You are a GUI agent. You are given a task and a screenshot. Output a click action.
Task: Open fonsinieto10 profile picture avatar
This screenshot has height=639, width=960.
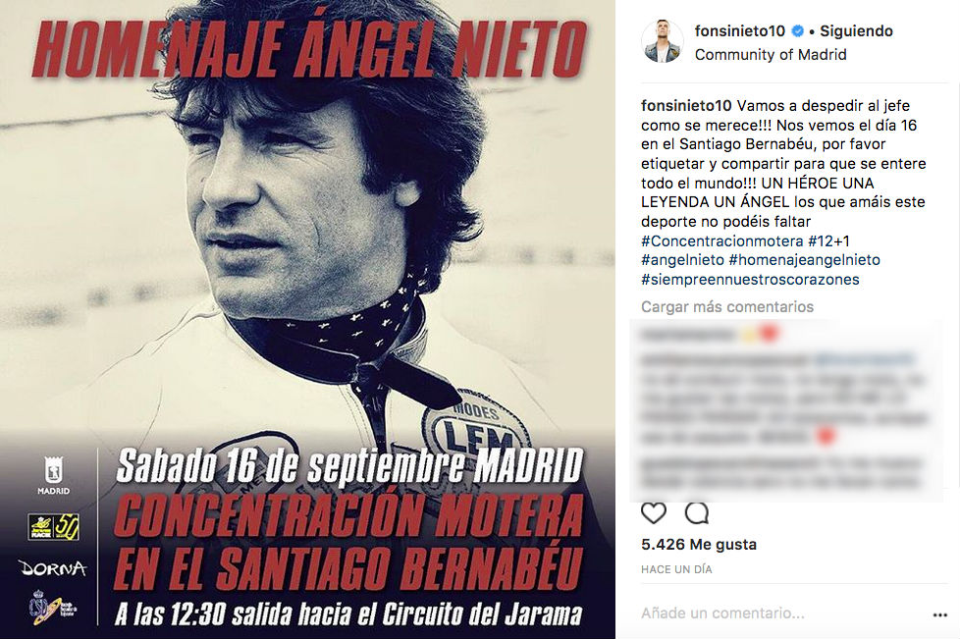662,41
